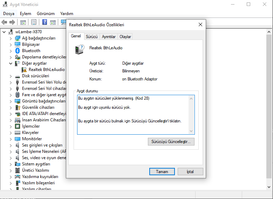273x199 pixels.
Task: Toggle the action pane toolbar icon
Action: click(53, 22)
